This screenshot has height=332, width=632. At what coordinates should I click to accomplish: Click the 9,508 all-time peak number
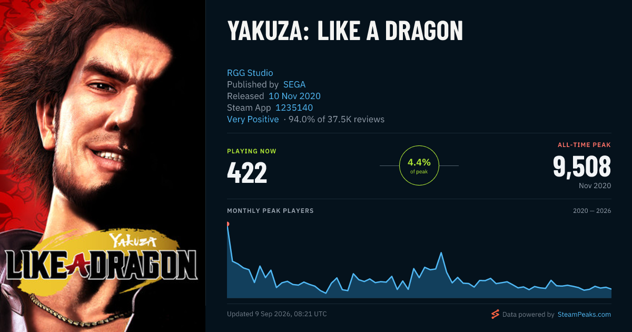[x=581, y=166]
